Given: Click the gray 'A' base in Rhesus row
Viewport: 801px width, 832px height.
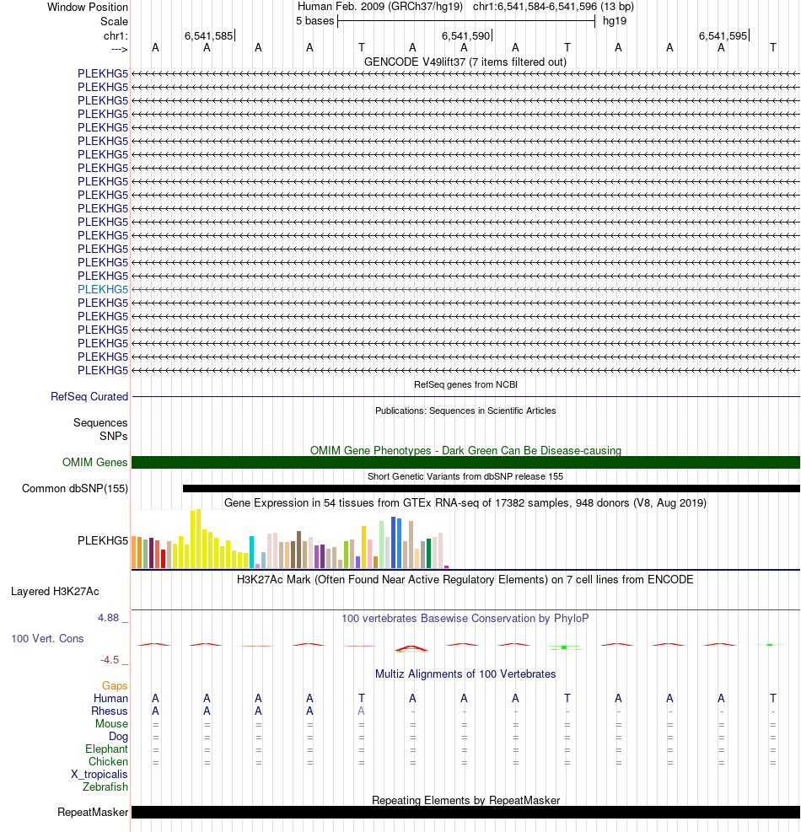Looking at the screenshot, I should [361, 711].
